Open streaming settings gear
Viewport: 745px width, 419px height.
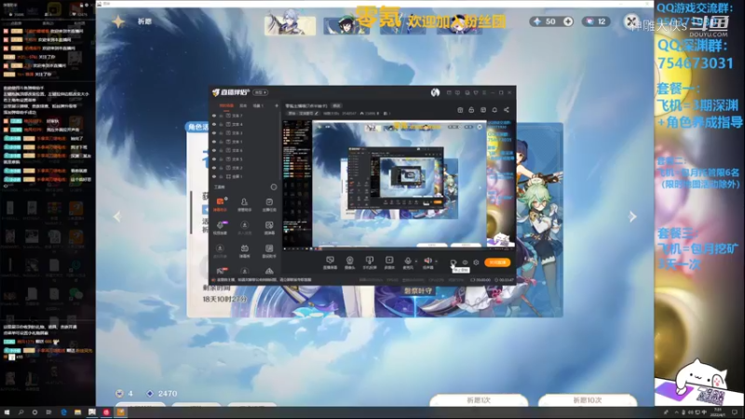pos(476,263)
